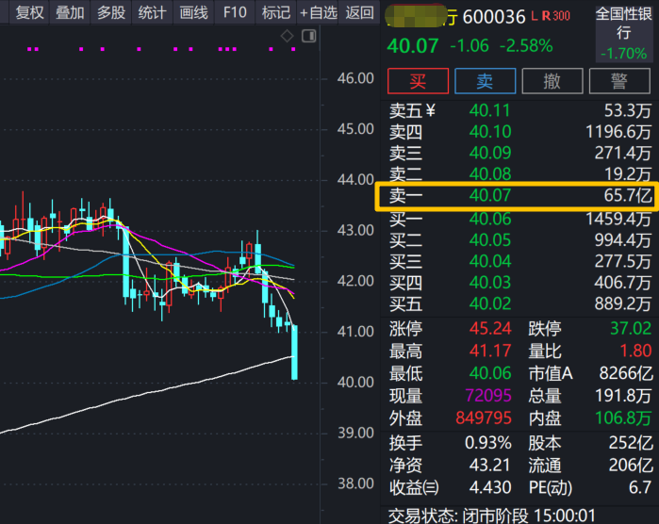Click the 撤 (cancel order) button
Viewport: 659px width, 524px height.
tap(552, 82)
